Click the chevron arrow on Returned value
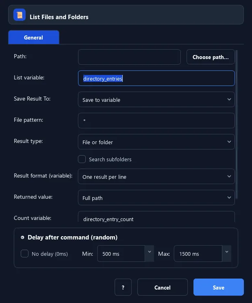 229,198
